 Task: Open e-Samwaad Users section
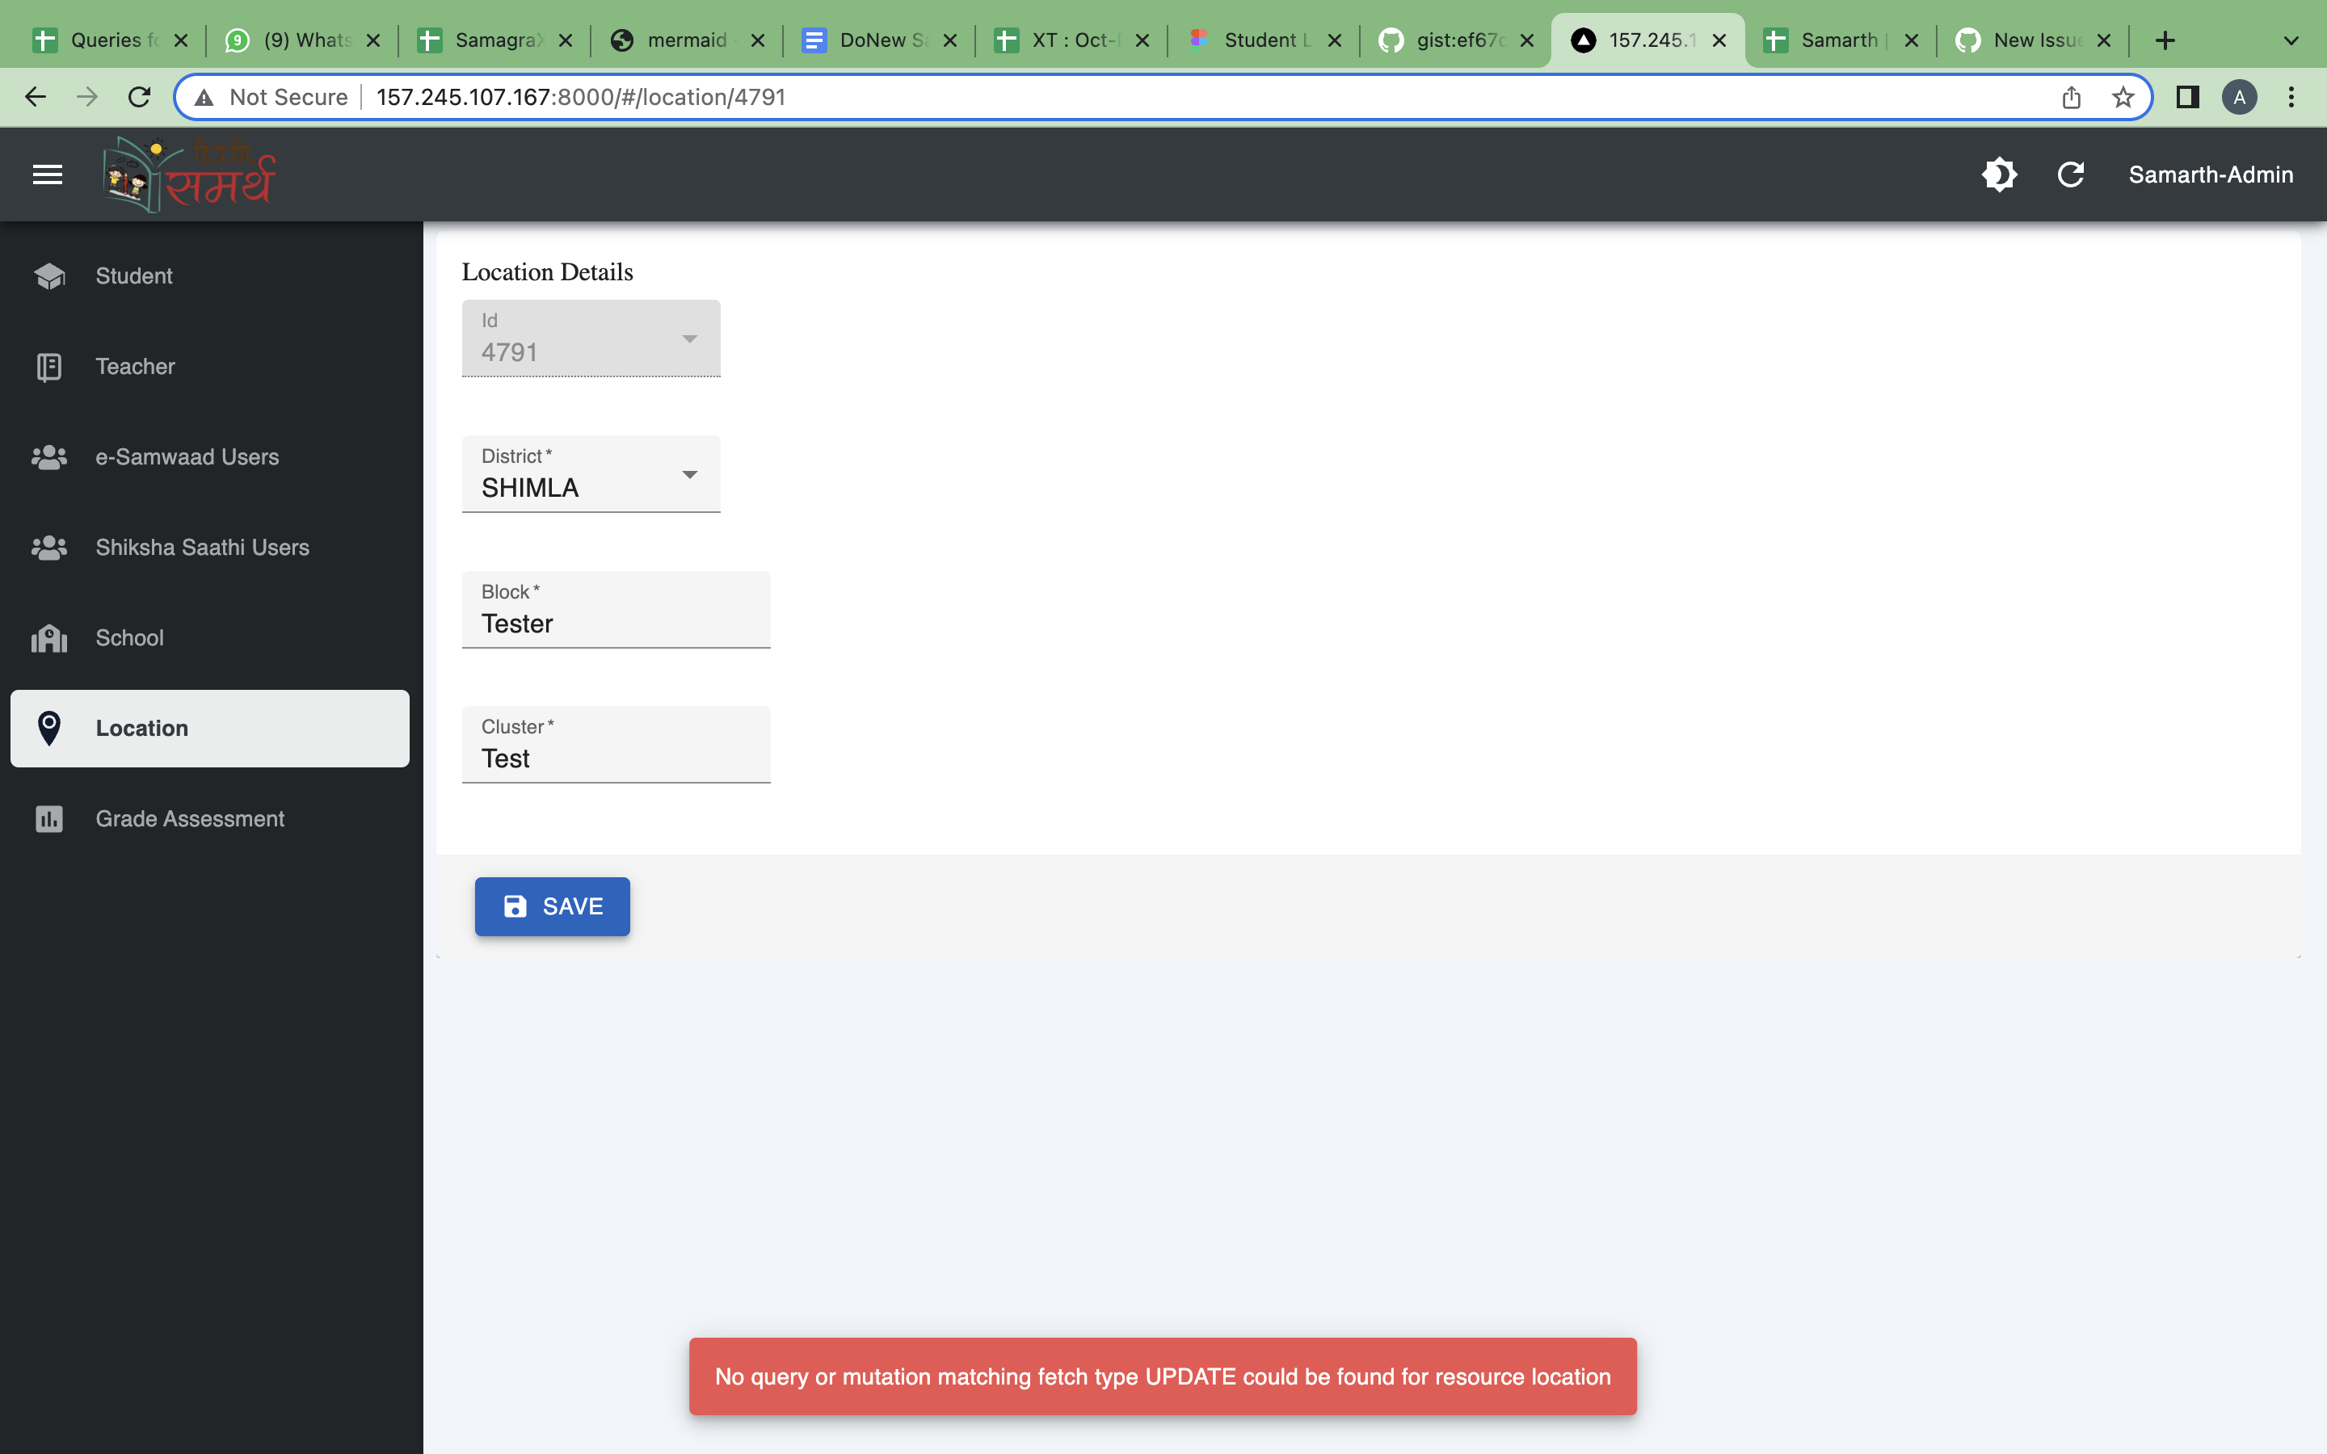(x=187, y=456)
